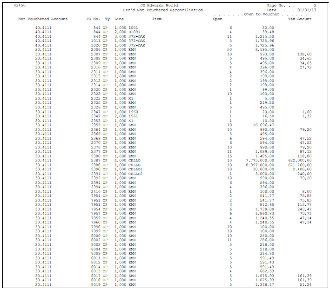
Task: Click tax amount 113,77
Action: tap(304, 204)
